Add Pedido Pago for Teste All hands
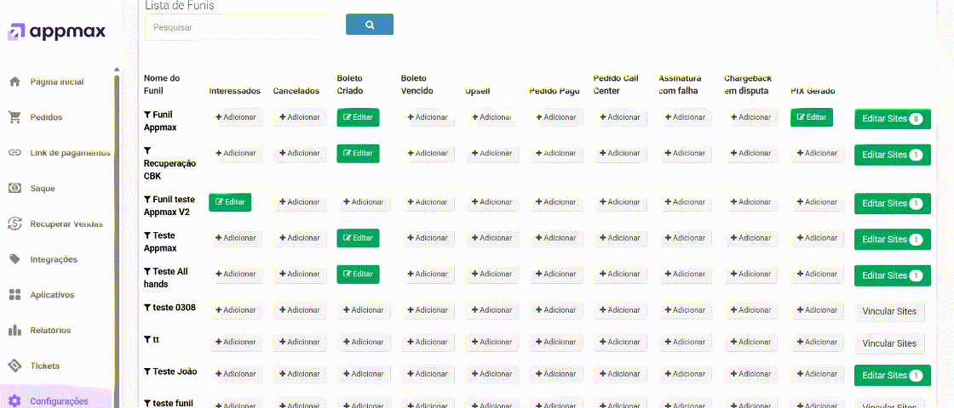Viewport: 954px width, 408px height. point(555,275)
